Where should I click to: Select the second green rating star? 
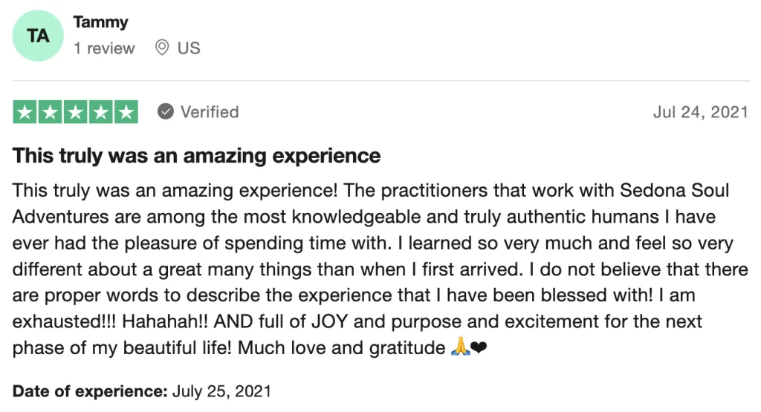[x=50, y=112]
